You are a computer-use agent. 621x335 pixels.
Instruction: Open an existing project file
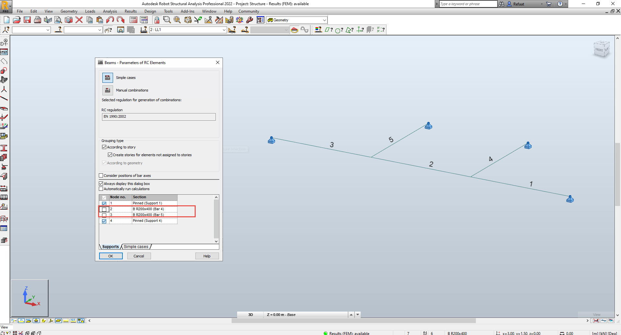coord(17,20)
